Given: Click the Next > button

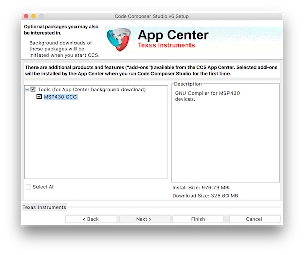Looking at the screenshot, I should (x=144, y=219).
